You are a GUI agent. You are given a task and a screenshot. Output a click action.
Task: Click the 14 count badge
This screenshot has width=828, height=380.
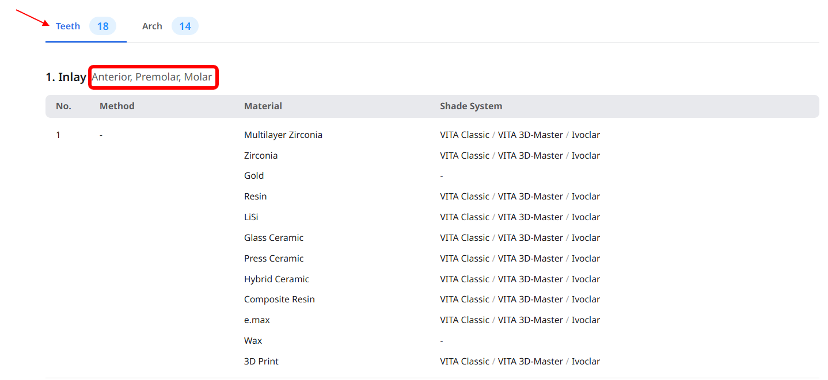click(185, 26)
